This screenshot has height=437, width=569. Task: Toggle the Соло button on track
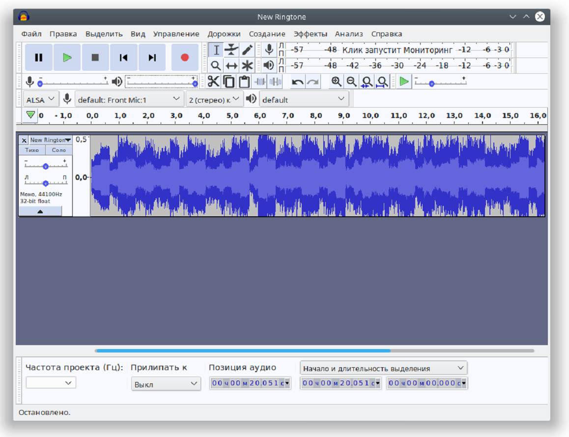tap(59, 150)
